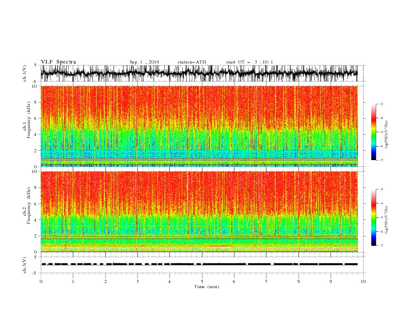Screen dimensions: 409x316
Task: Click the "-3" label on upper colorbar
Action: click(381, 104)
